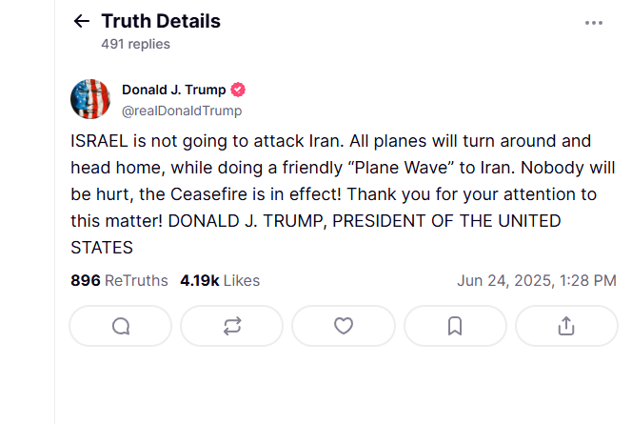The height and width of the screenshot is (424, 632).
Task: Show the 4.19k Likes list
Action: 220,280
